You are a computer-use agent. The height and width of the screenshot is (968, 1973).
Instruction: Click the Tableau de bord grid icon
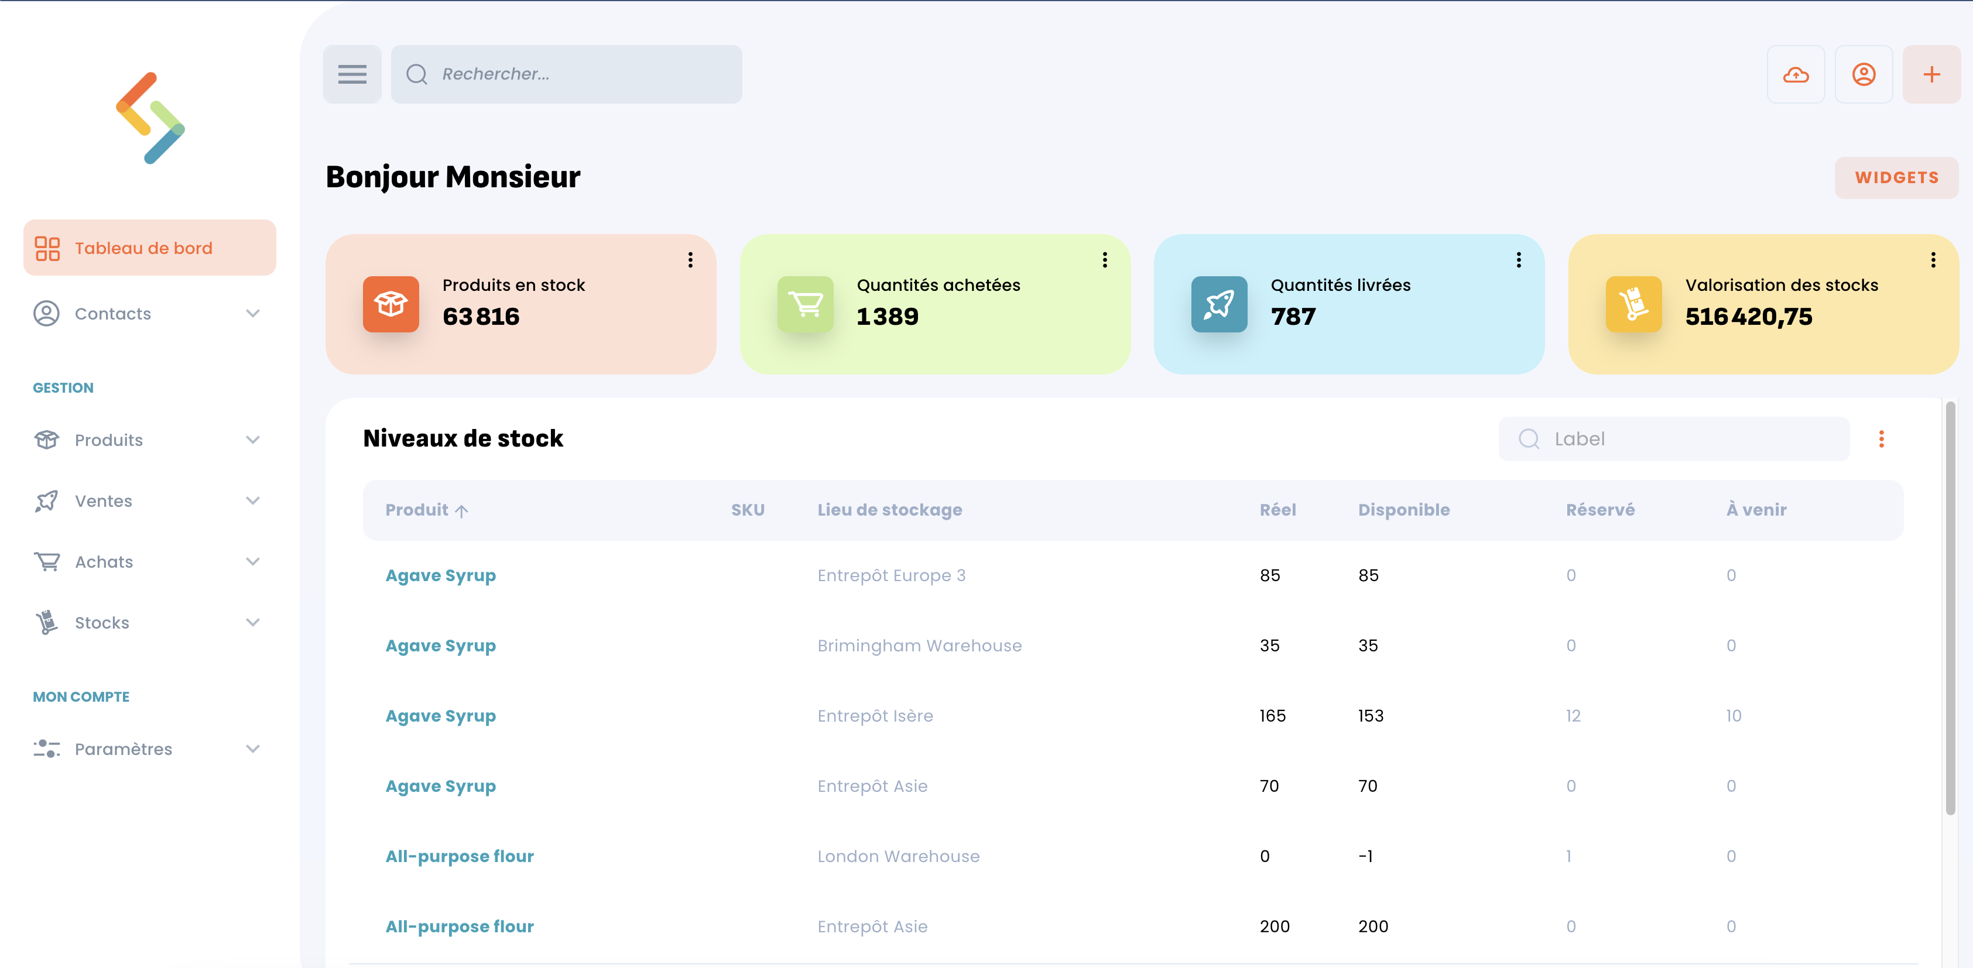point(47,248)
